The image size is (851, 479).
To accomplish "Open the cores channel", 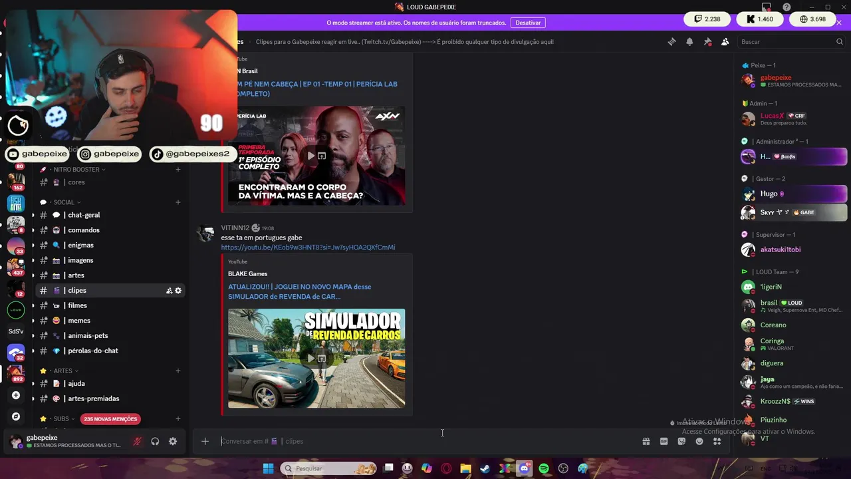I will pyautogui.click(x=110, y=182).
